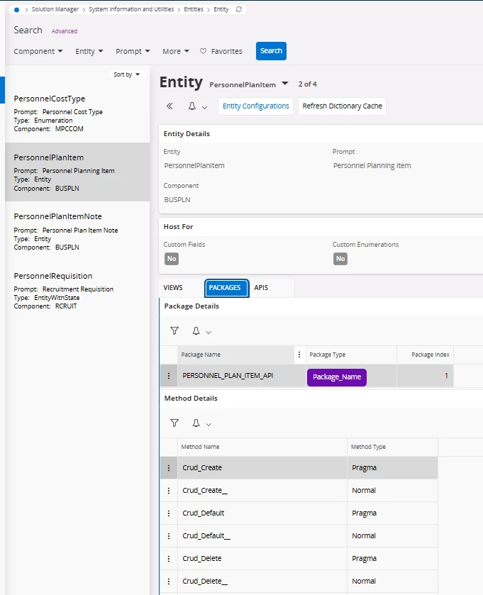
Task: Open the three-dot row menu for Crud_Default
Action: 169,513
